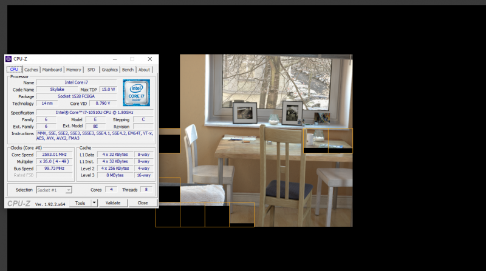
Task: Switch to the Caches tab
Action: 31,70
